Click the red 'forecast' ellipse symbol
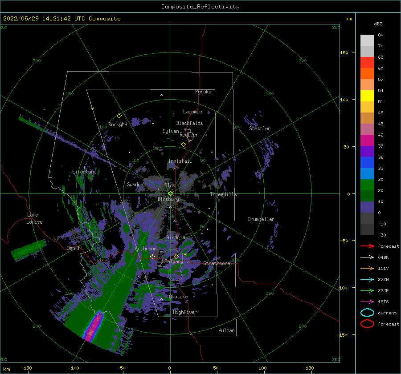The height and width of the screenshot is (374, 401). point(367,324)
